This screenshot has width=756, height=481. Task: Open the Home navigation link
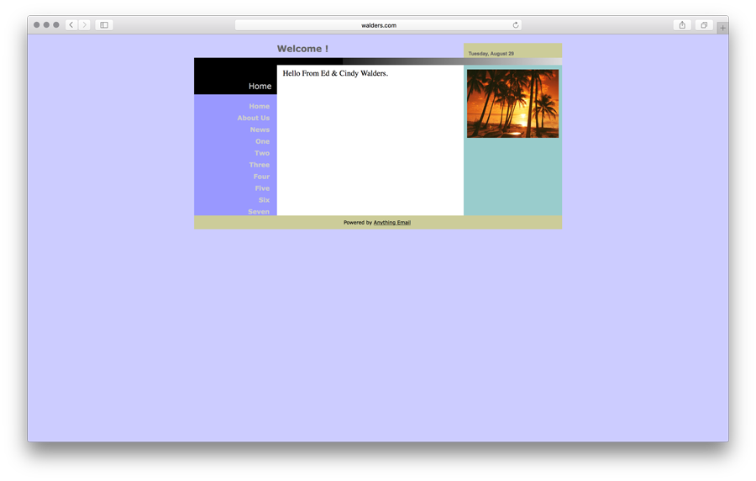pos(259,107)
